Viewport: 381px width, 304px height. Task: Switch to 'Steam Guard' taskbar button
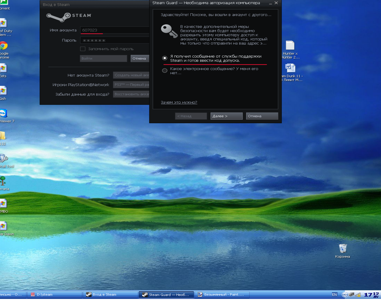166,294
